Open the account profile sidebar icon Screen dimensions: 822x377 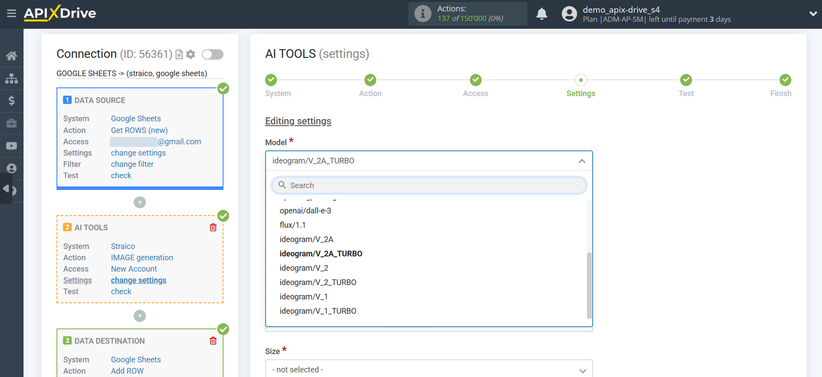click(x=12, y=168)
